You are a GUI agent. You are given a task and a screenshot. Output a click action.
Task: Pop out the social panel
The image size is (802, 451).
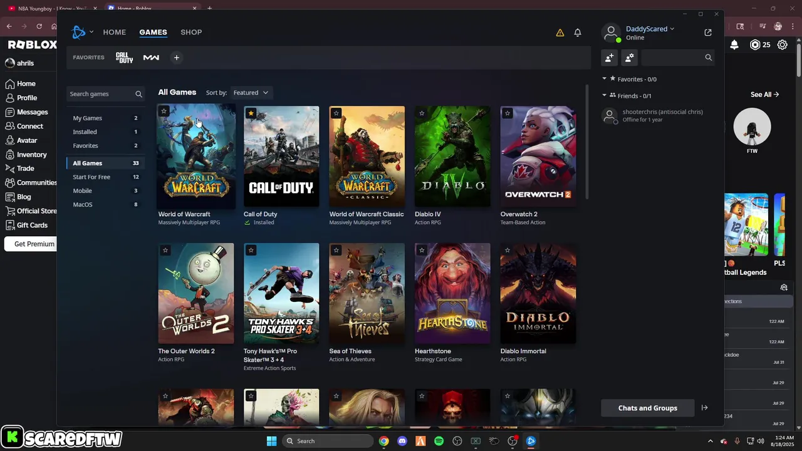point(708,33)
